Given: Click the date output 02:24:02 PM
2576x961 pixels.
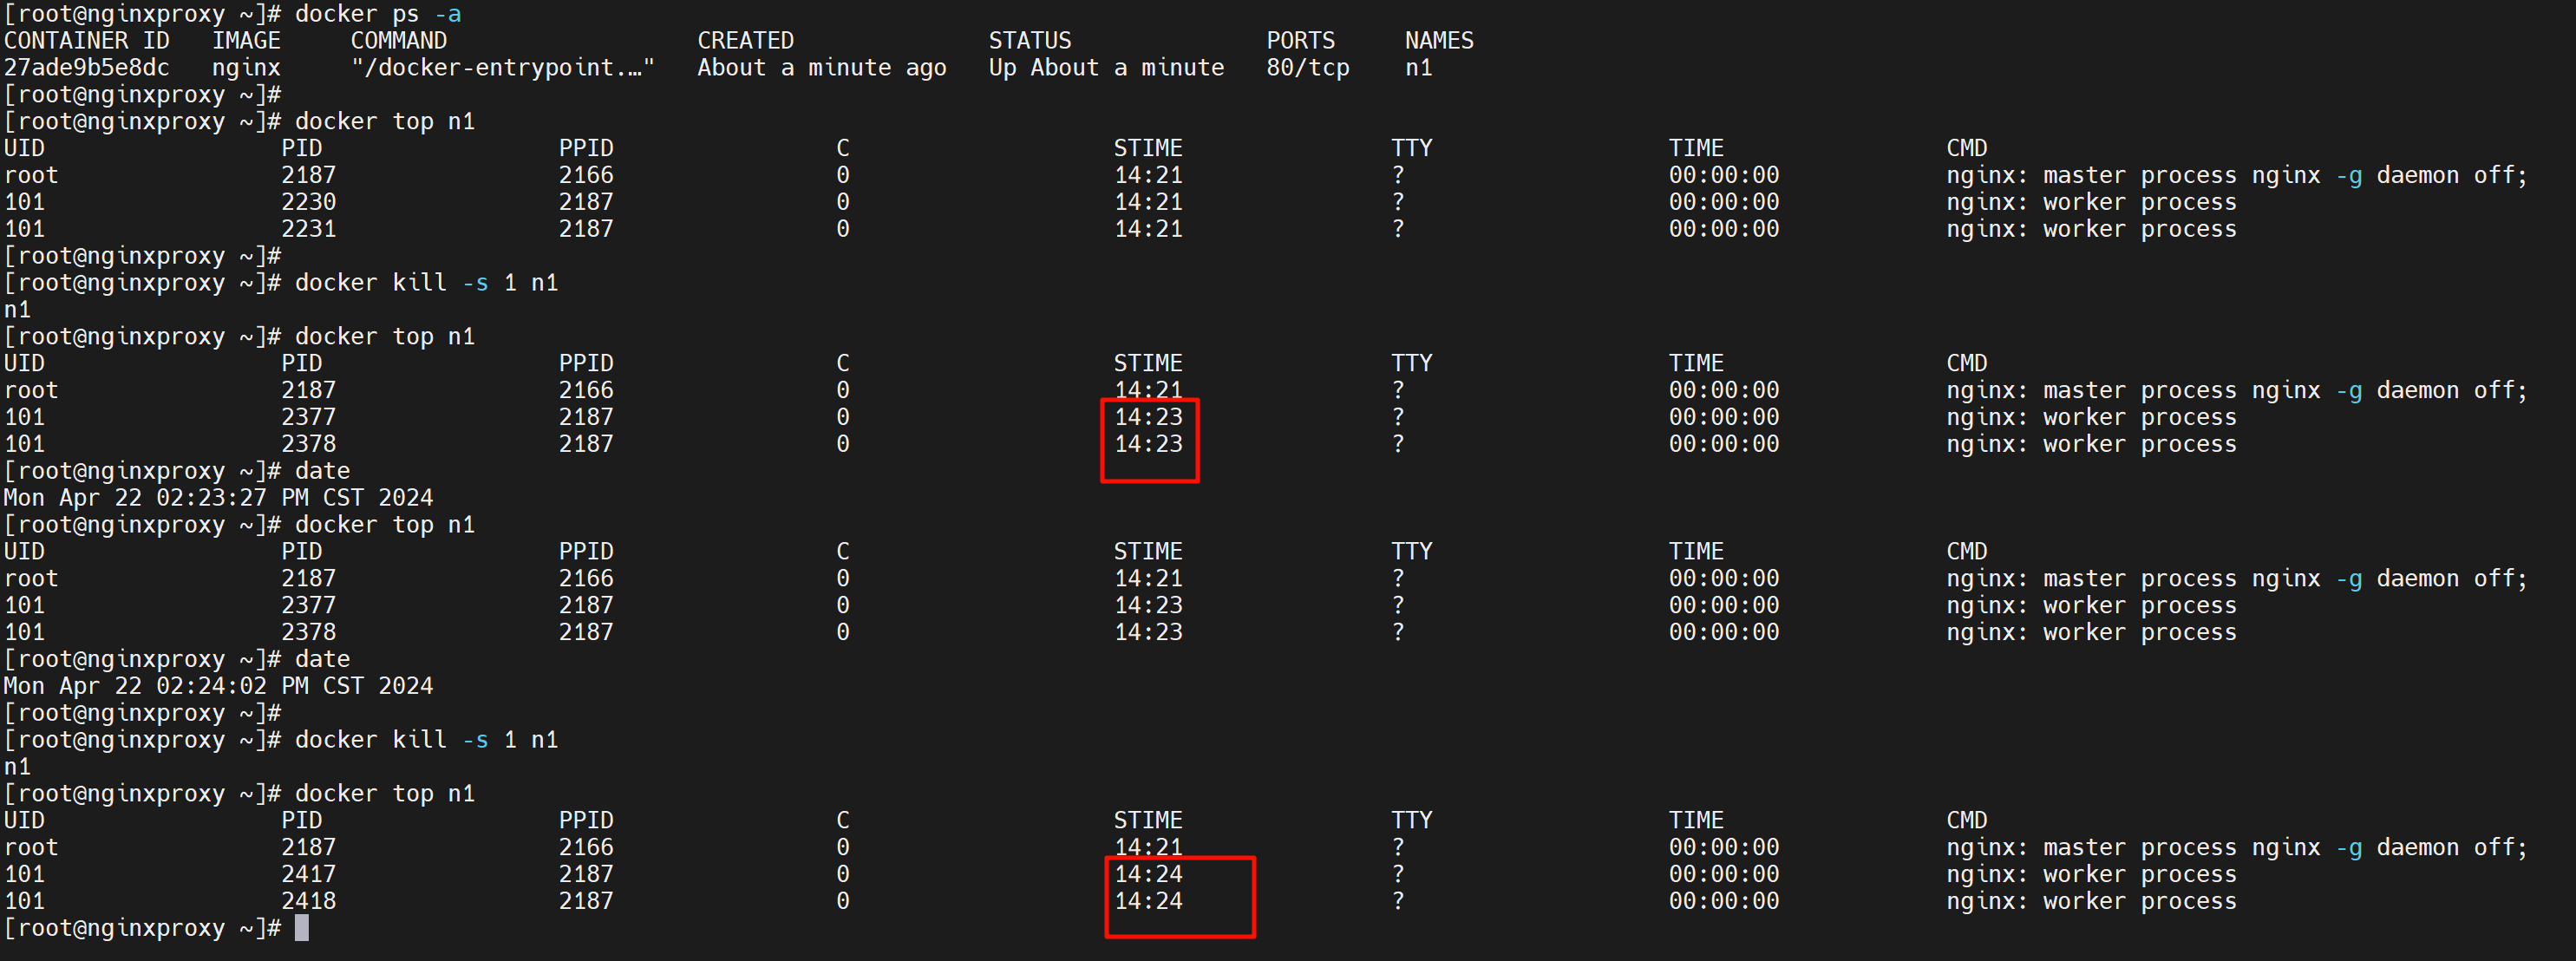Looking at the screenshot, I should [x=232, y=686].
